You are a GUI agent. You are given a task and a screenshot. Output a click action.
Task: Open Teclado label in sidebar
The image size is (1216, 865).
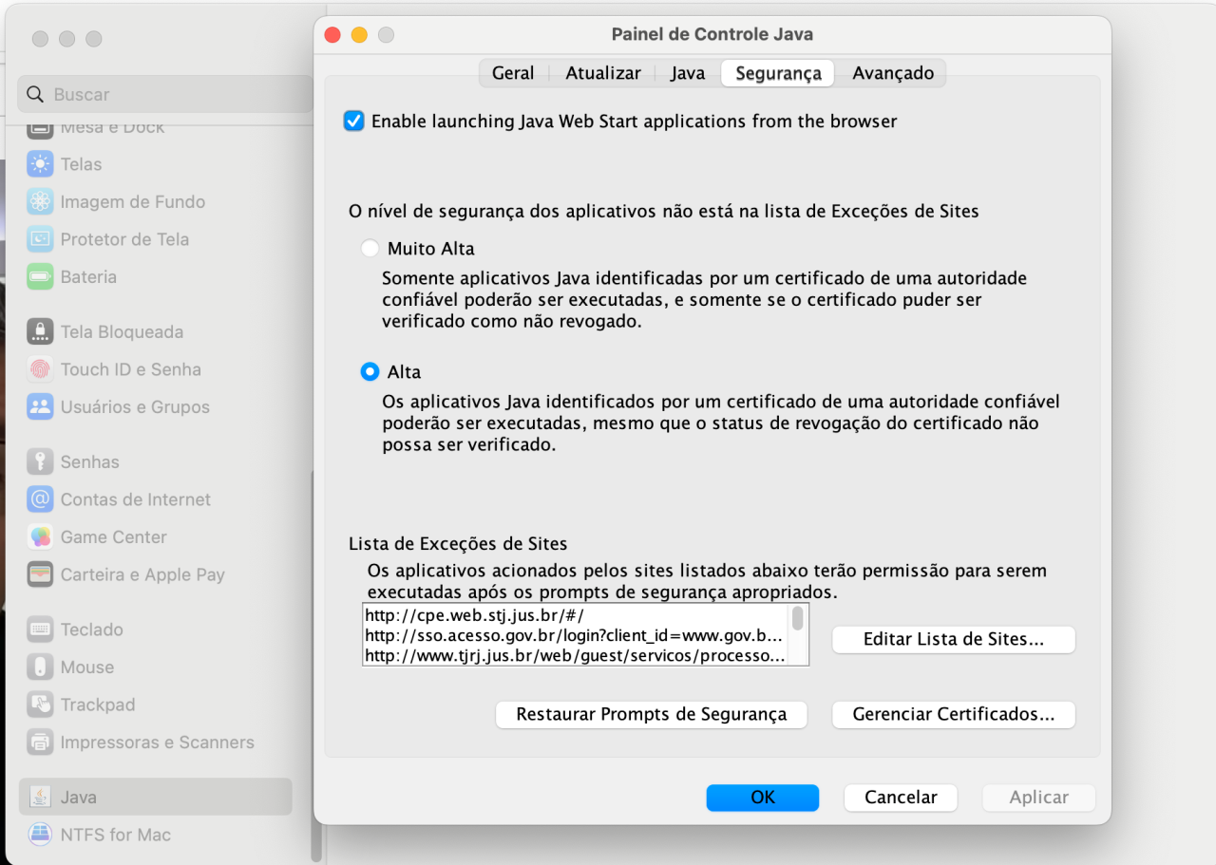click(x=92, y=630)
